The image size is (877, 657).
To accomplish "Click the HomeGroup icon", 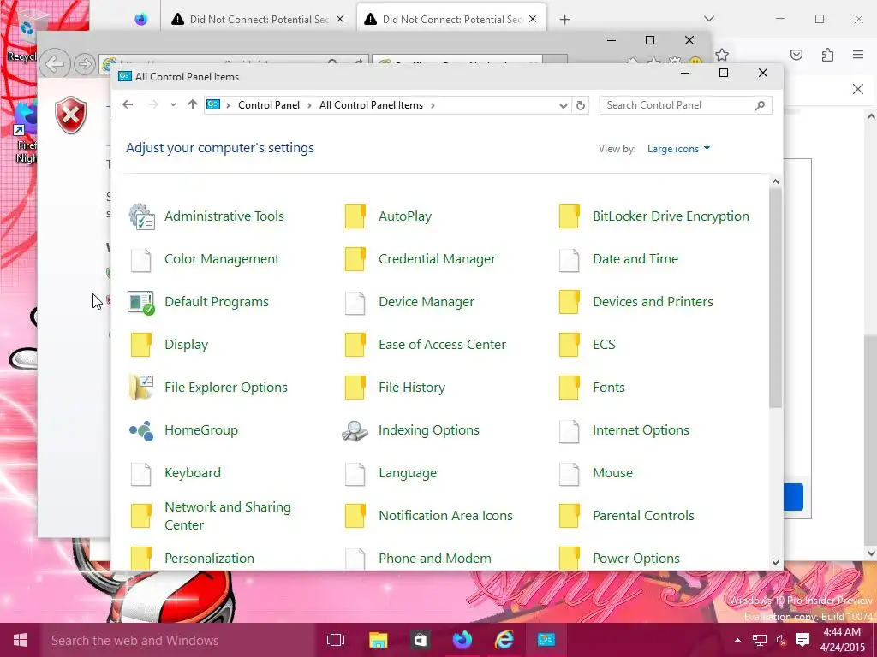I will (141, 431).
